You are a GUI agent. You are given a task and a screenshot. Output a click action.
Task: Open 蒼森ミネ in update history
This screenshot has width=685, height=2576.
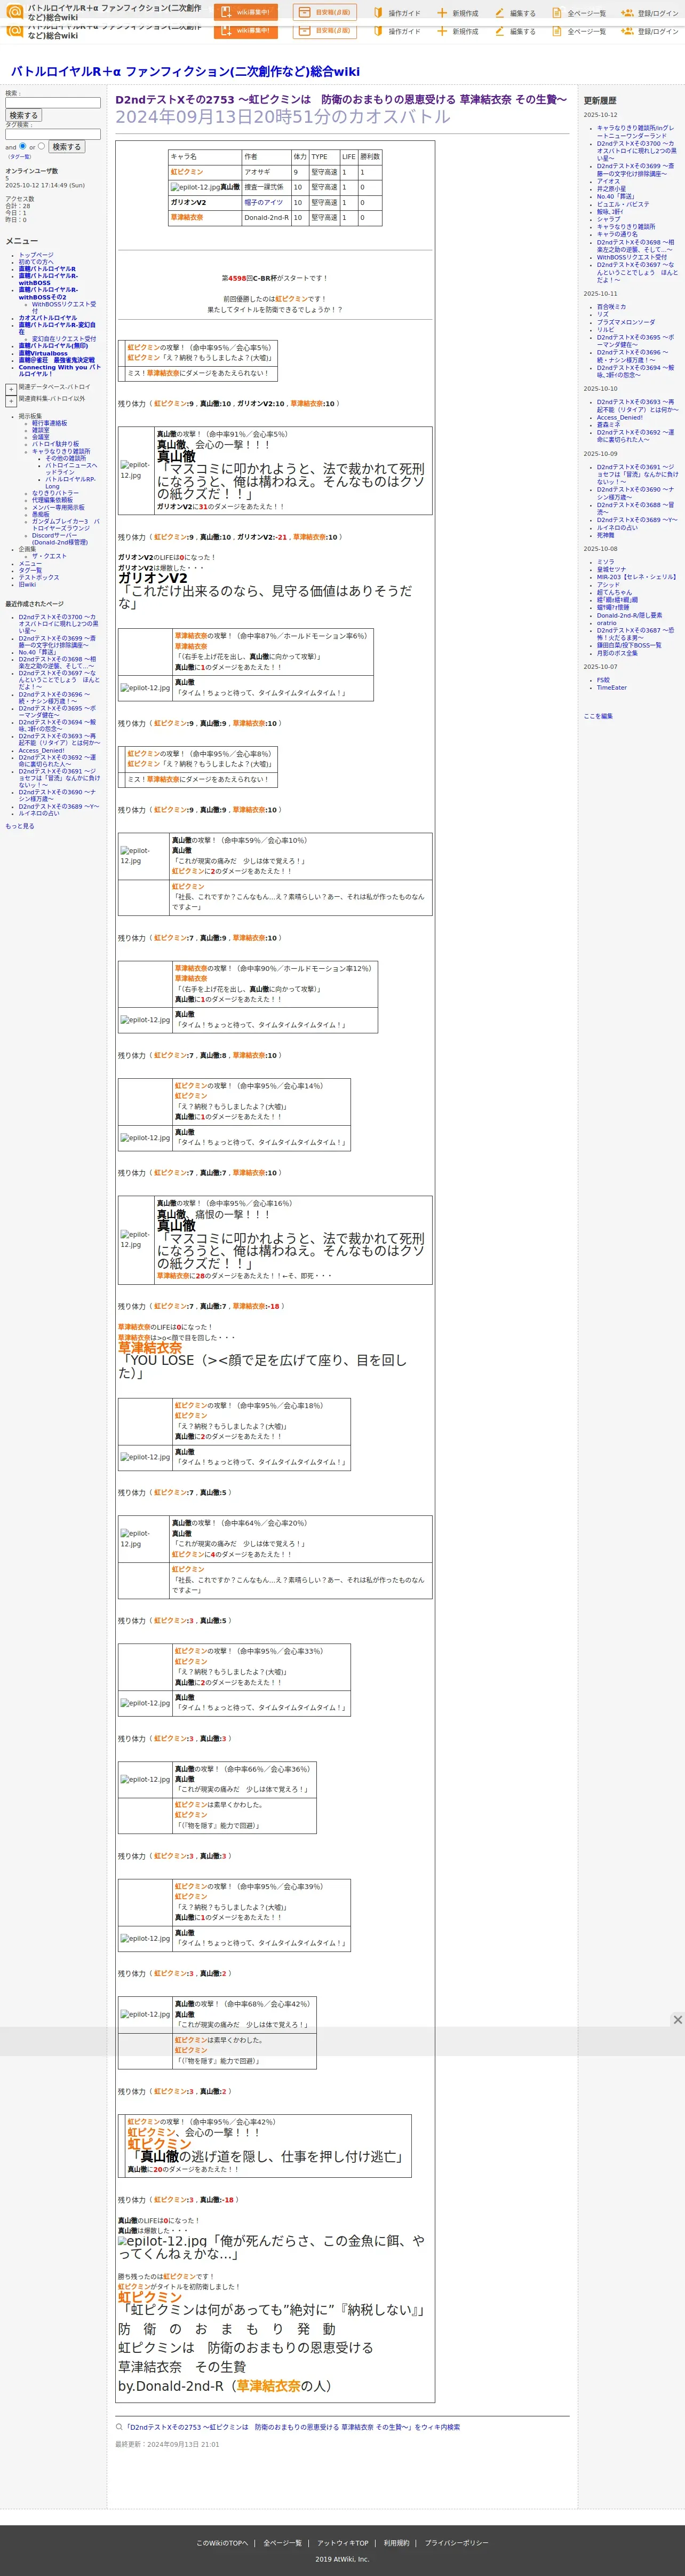pyautogui.click(x=608, y=424)
